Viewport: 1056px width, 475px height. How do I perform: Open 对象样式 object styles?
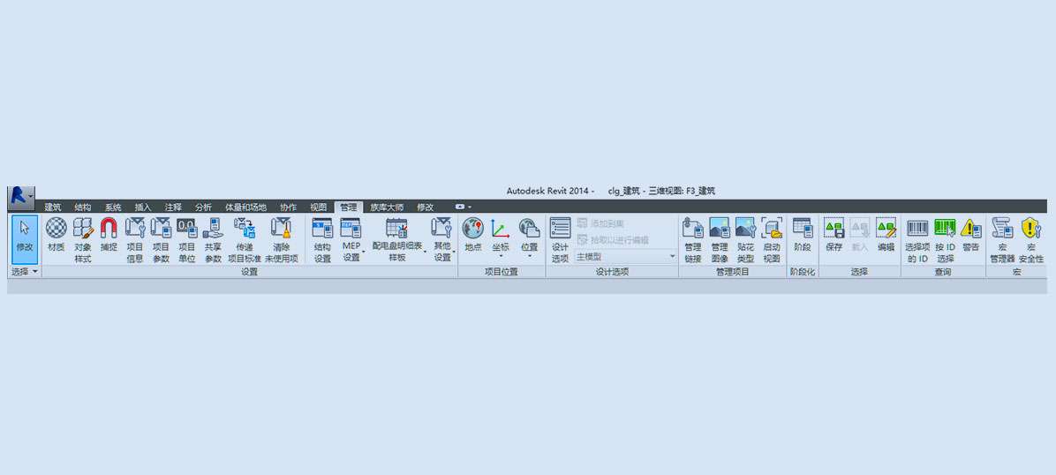[x=83, y=240]
